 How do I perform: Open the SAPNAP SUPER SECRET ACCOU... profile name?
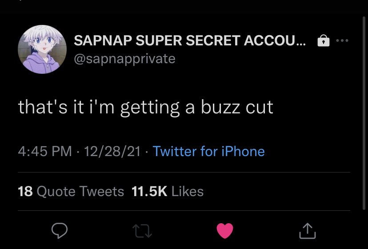click(x=190, y=40)
